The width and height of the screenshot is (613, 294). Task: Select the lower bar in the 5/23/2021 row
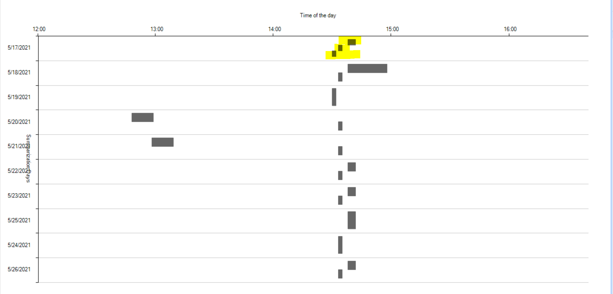pyautogui.click(x=340, y=200)
